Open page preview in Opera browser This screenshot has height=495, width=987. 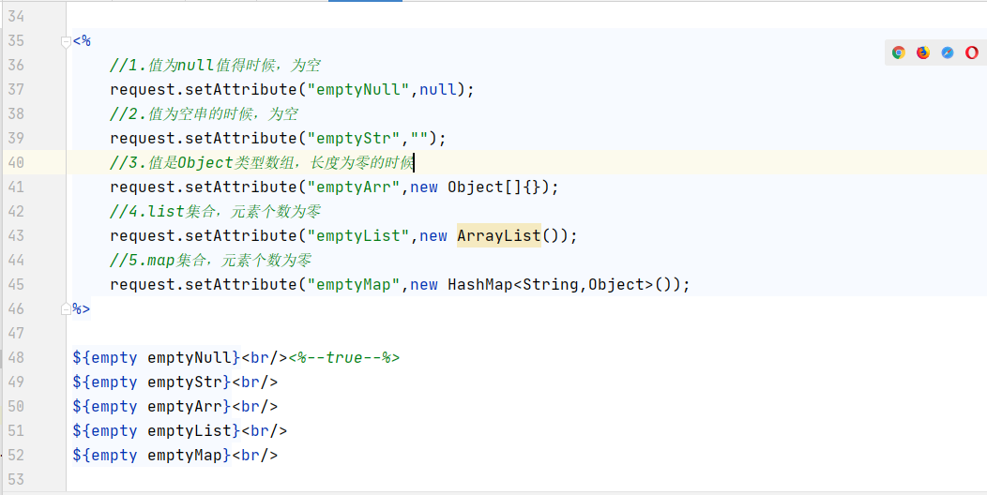coord(972,52)
